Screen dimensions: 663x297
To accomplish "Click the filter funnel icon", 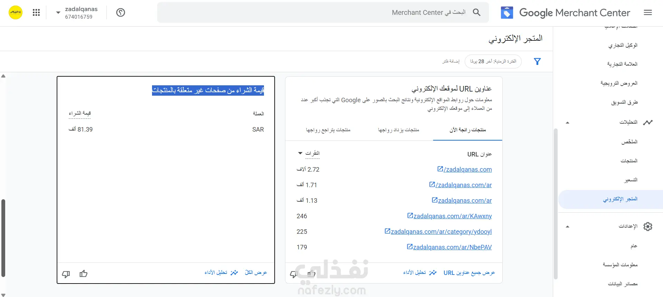I will tap(537, 61).
